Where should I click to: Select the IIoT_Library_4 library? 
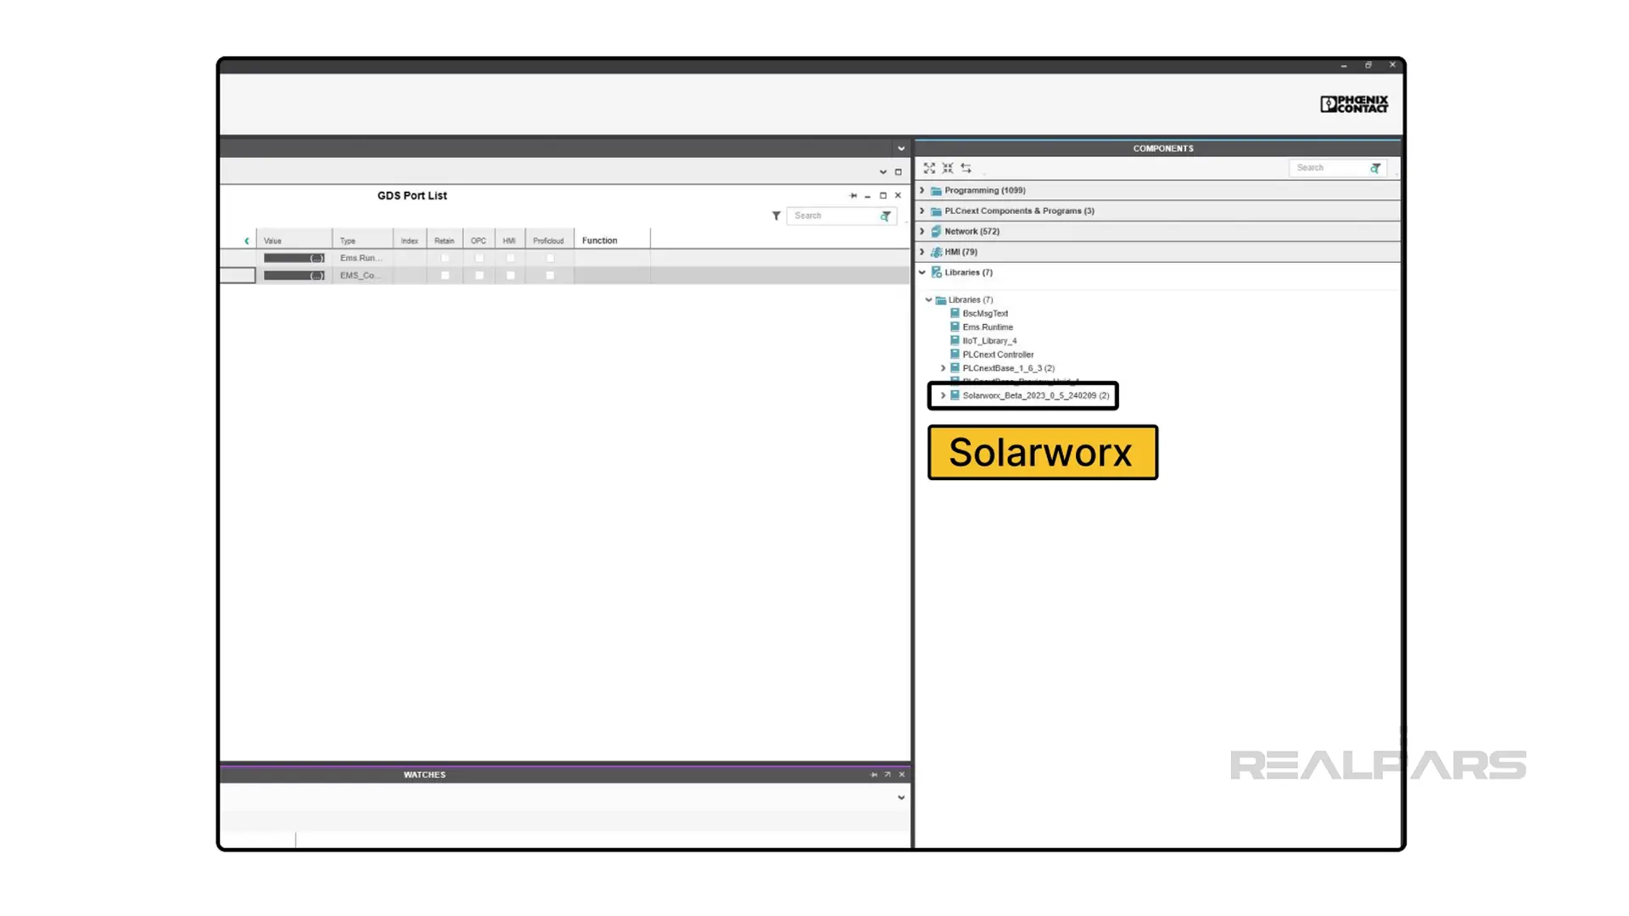point(989,341)
